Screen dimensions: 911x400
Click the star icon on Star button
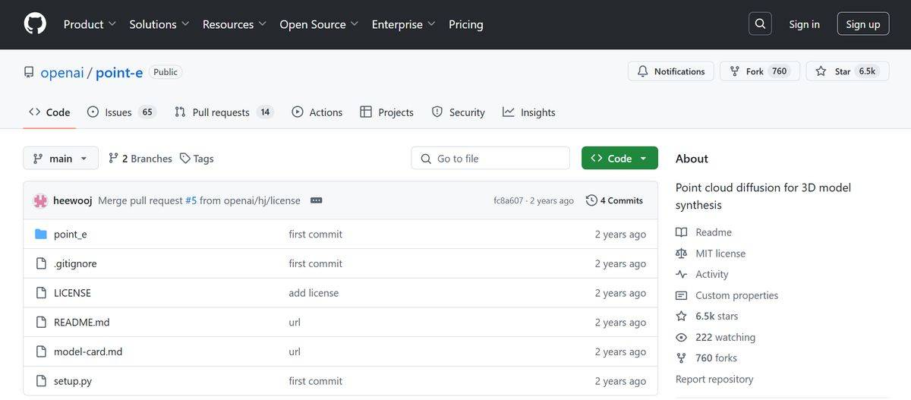(821, 71)
